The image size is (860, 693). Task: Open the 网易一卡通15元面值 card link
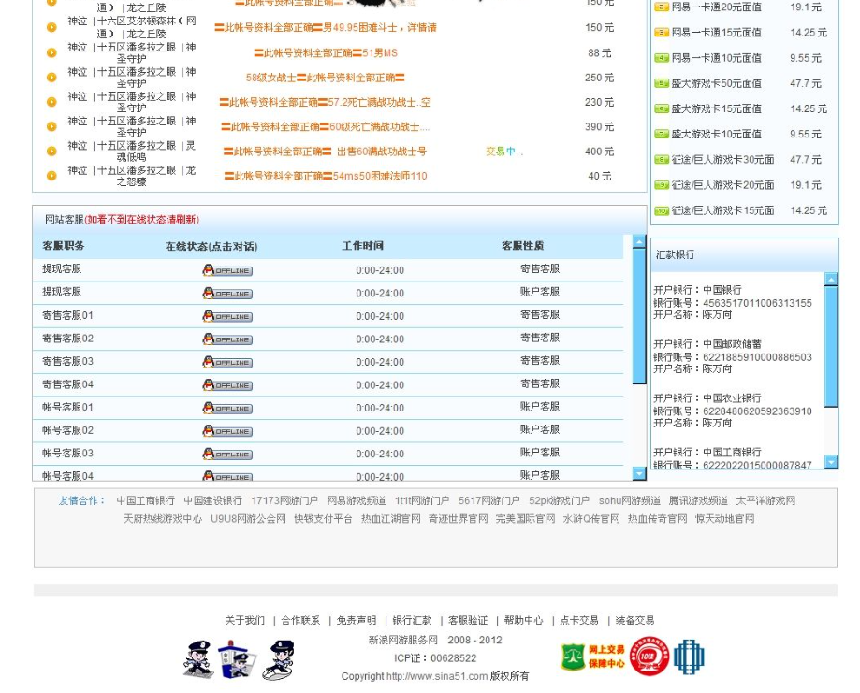(716, 33)
